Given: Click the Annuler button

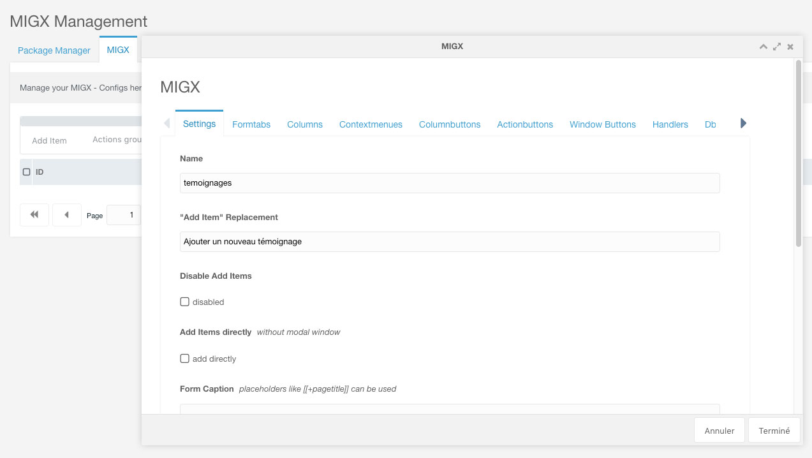Looking at the screenshot, I should pyautogui.click(x=720, y=431).
